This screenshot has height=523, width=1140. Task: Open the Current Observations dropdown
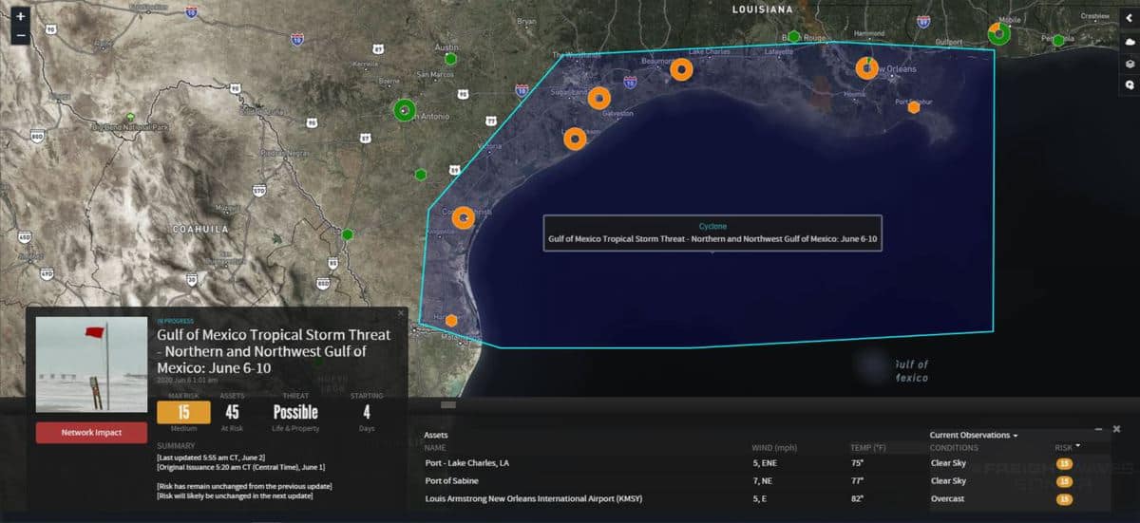point(974,435)
